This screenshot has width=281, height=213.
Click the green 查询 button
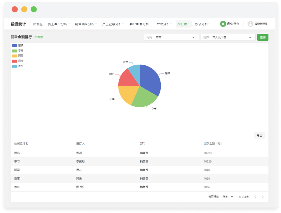point(263,37)
